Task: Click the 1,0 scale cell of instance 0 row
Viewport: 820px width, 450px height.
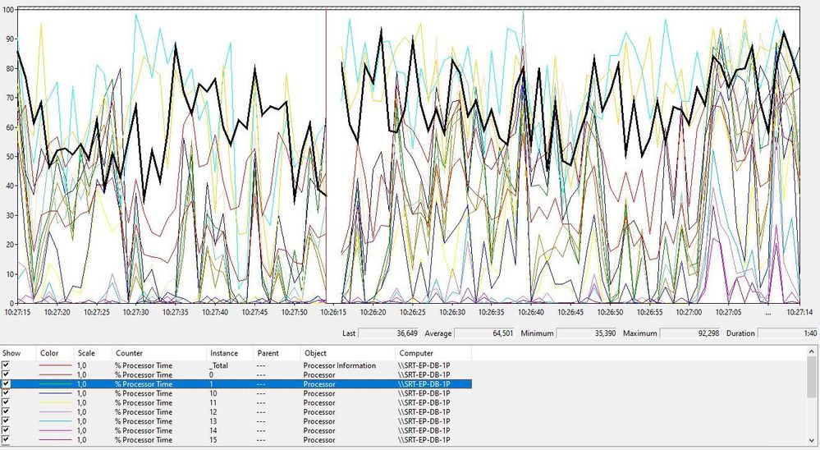Action: click(x=83, y=374)
